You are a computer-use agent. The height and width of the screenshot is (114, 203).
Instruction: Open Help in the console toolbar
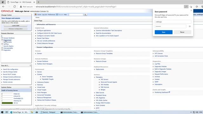(65, 15)
